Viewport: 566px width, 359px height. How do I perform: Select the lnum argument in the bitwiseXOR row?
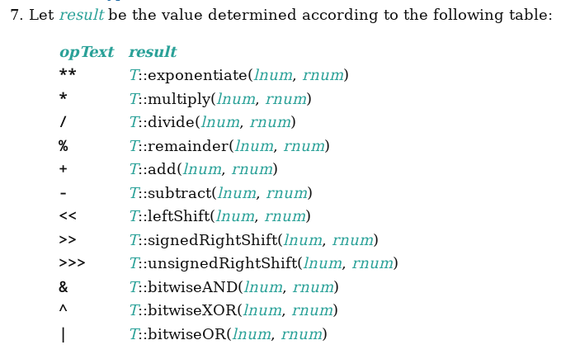[x=262, y=311]
